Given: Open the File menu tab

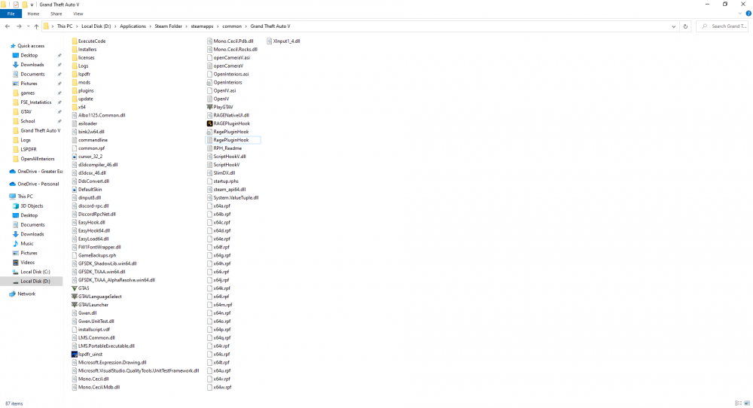Looking at the screenshot, I should 11,14.
